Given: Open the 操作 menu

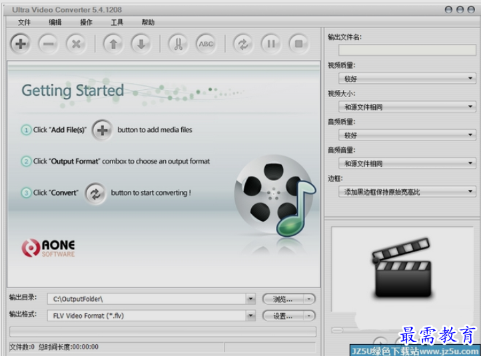Looking at the screenshot, I should pyautogui.click(x=86, y=23).
